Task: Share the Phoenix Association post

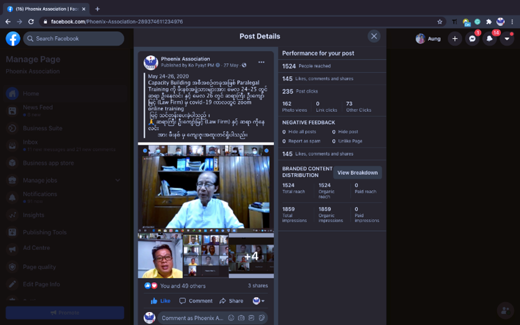Action: click(x=232, y=301)
